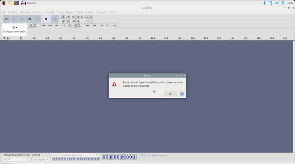Hit the red Record button
This screenshot has width=295, height=164.
click(x=46, y=19)
